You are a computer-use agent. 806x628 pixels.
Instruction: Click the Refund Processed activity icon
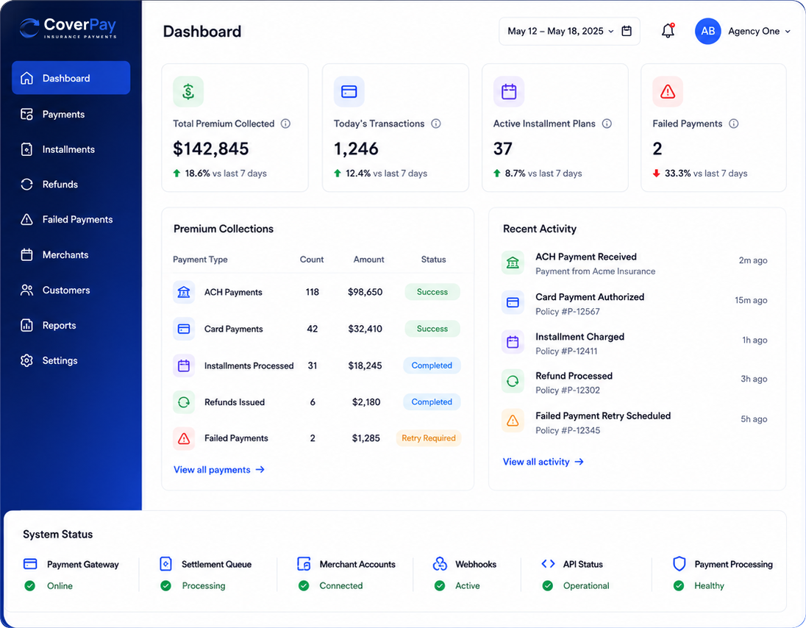tap(513, 382)
